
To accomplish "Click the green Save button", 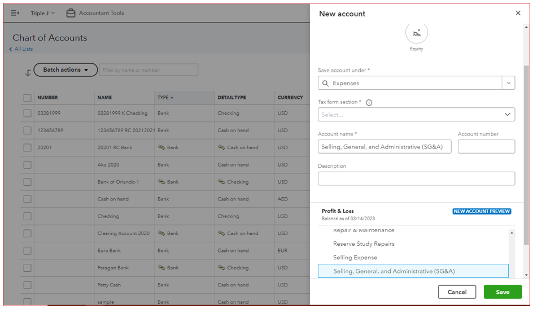I will (503, 292).
